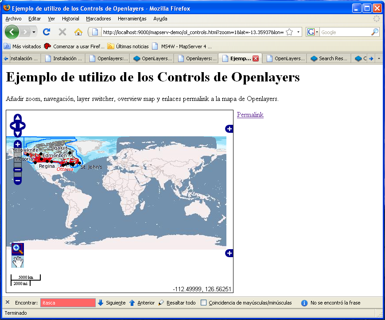The image size is (385, 320).
Task: Open the Marcadores menu
Action: pos(98,19)
